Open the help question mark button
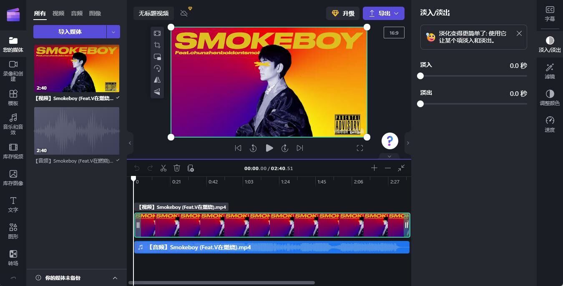This screenshot has height=286, width=563. 390,141
